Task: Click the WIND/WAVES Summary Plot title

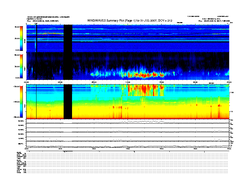Action: click(130, 21)
